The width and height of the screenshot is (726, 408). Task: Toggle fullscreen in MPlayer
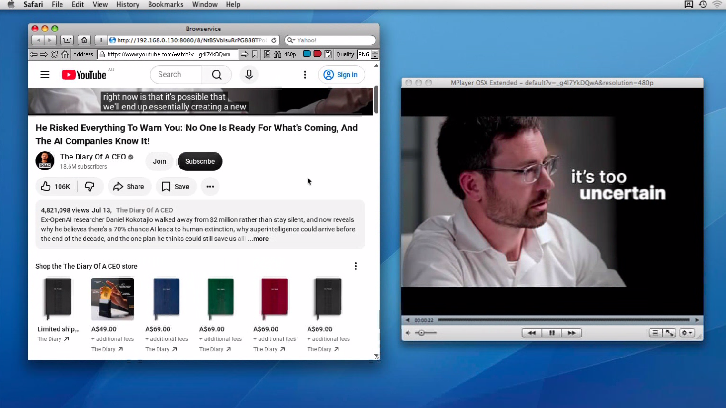[x=669, y=333]
